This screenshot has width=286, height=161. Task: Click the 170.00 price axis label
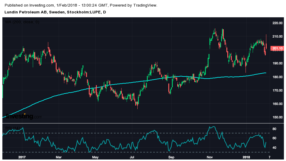(x=277, y=90)
